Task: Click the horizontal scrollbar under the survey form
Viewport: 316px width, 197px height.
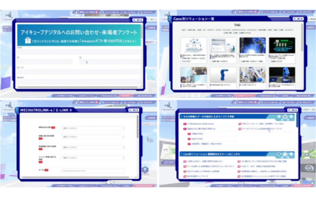Action: click(79, 87)
